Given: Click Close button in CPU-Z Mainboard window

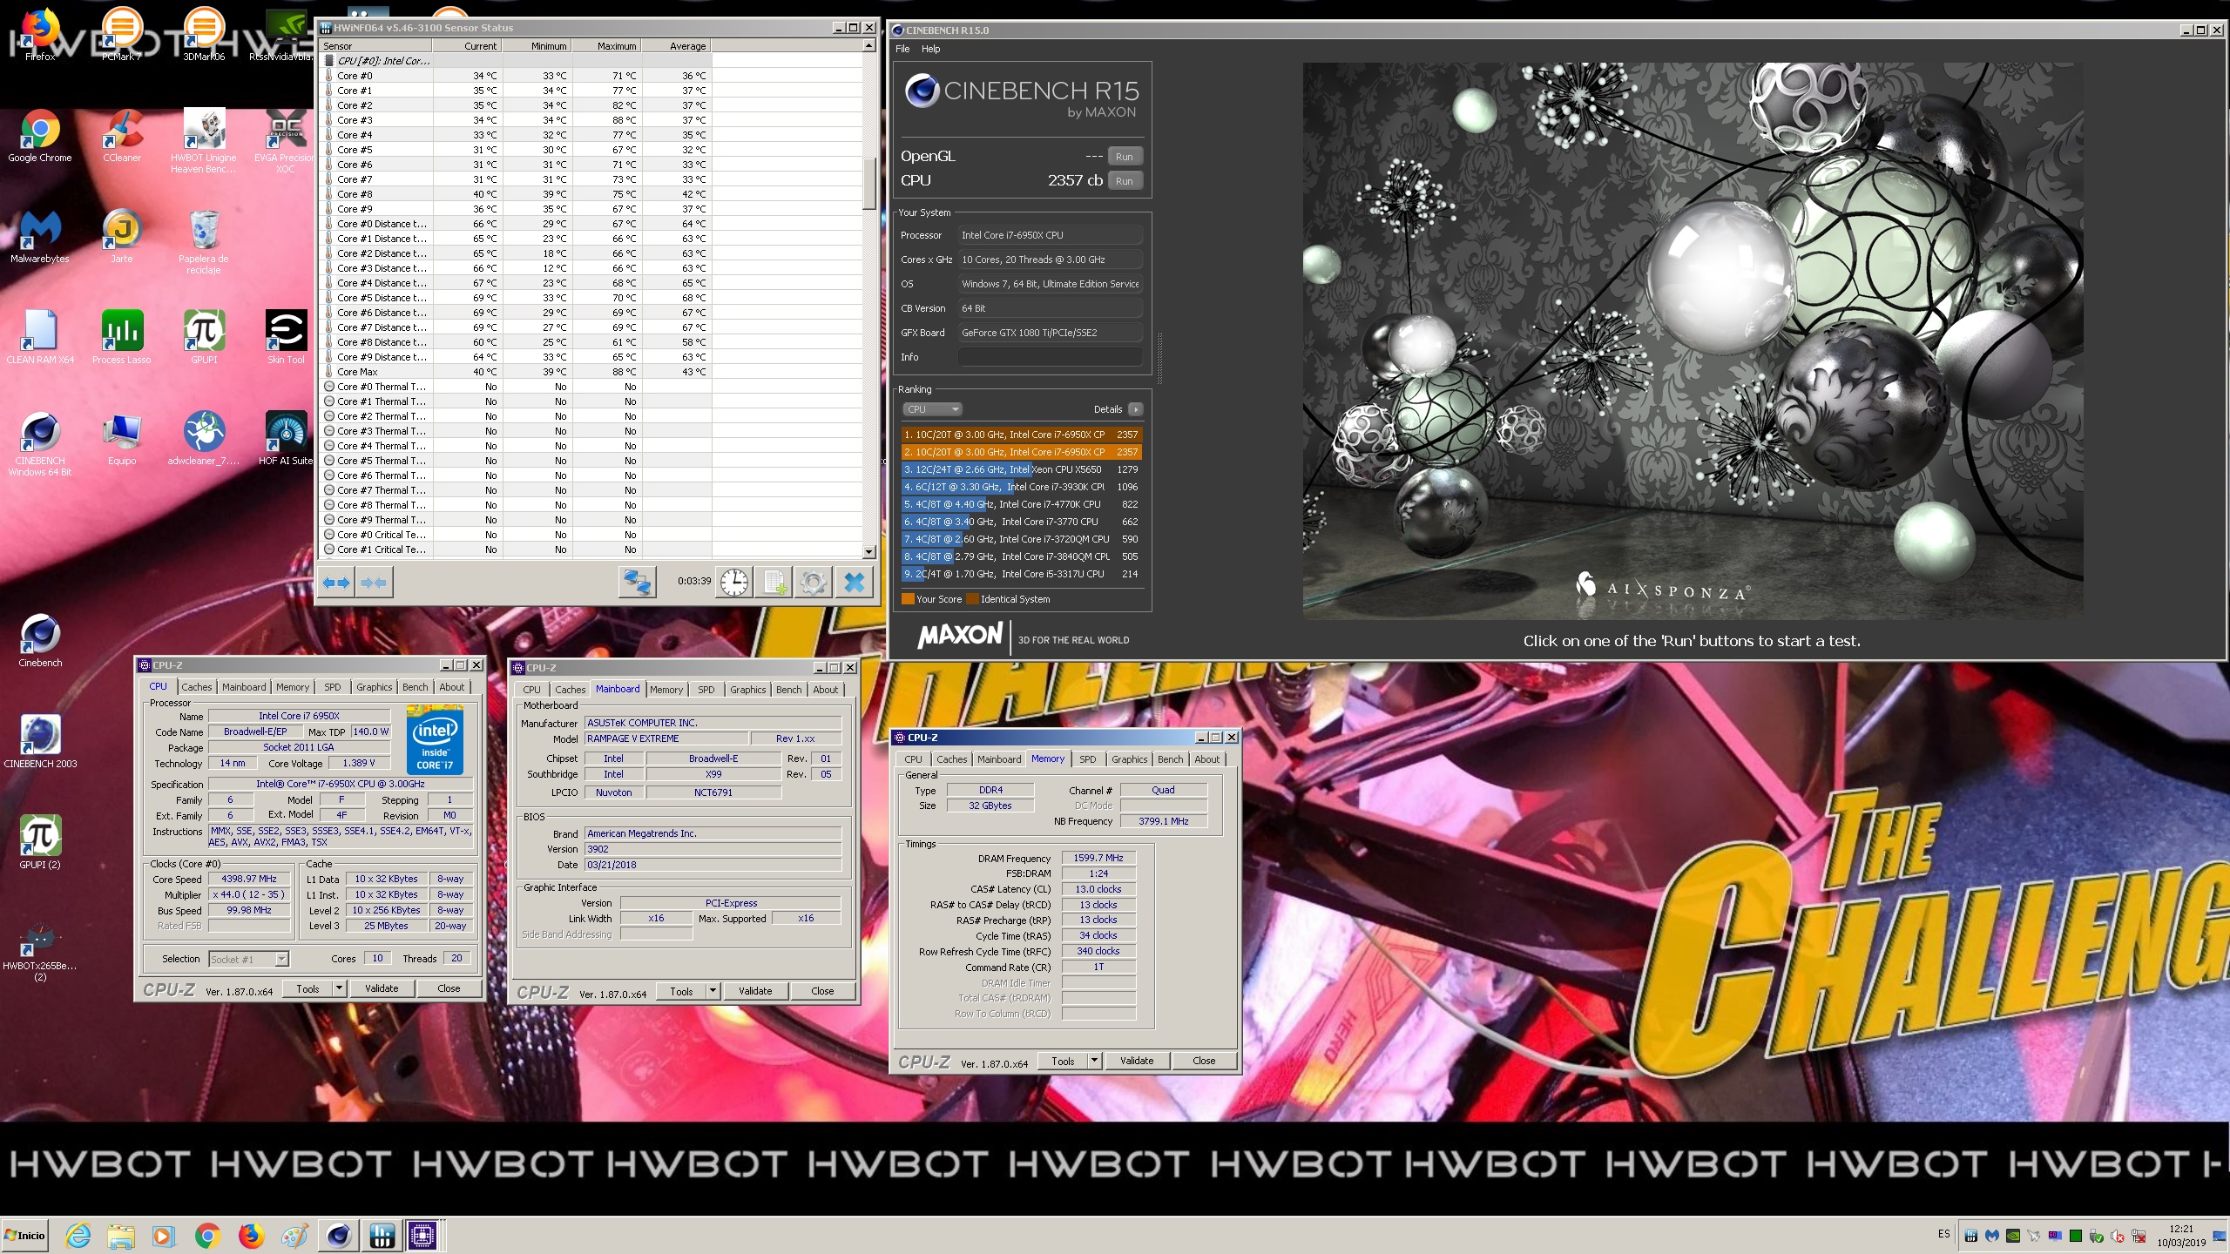Looking at the screenshot, I should tap(822, 991).
